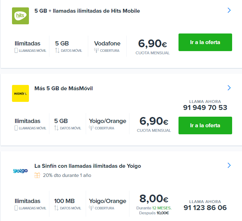Expand the MásMóvil offer chevron
This screenshot has width=242, height=221.
click(x=229, y=88)
